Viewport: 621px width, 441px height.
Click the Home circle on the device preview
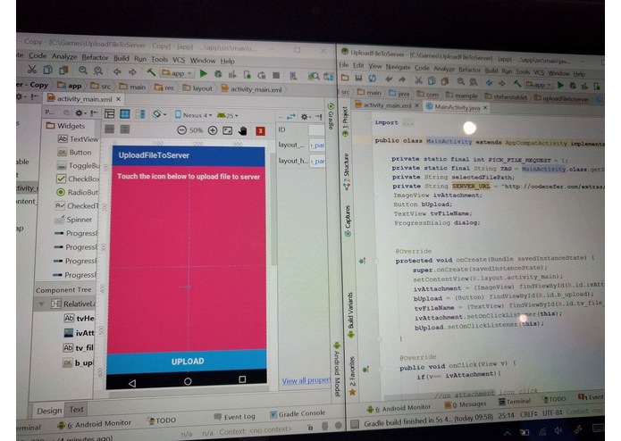tap(188, 381)
